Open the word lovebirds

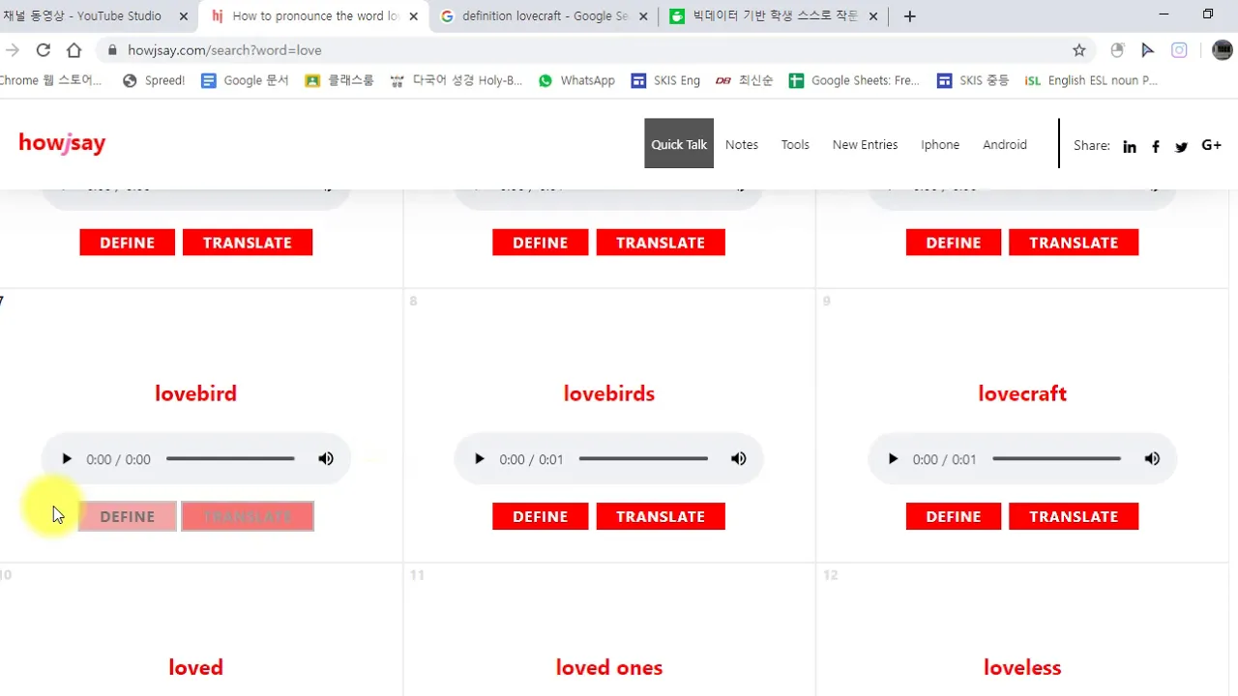click(609, 393)
